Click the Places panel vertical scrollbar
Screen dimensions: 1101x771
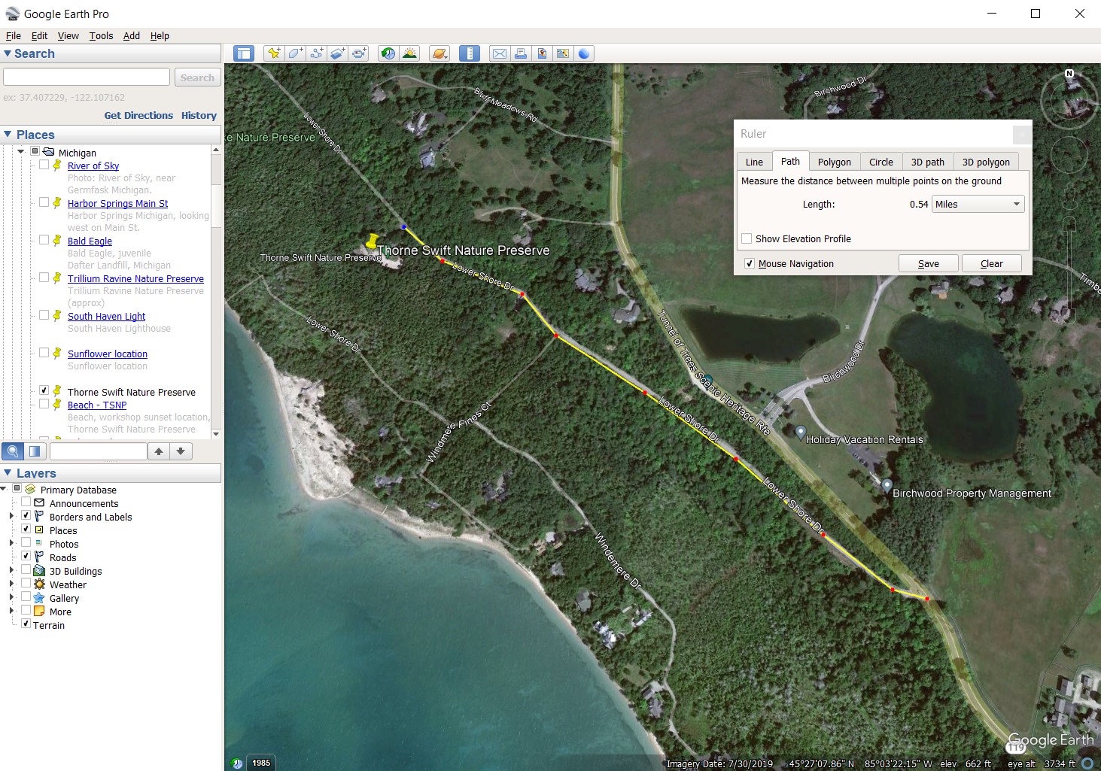[x=216, y=292]
